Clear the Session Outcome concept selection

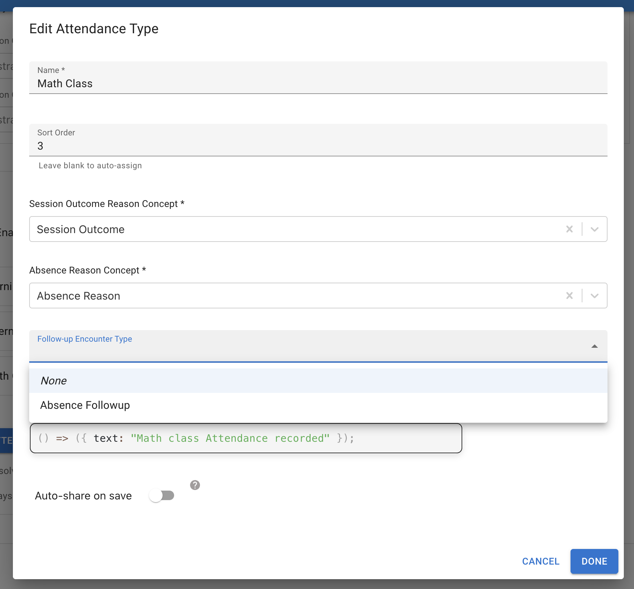(x=570, y=229)
